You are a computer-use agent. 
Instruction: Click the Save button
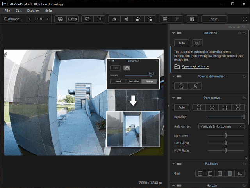[214, 19]
